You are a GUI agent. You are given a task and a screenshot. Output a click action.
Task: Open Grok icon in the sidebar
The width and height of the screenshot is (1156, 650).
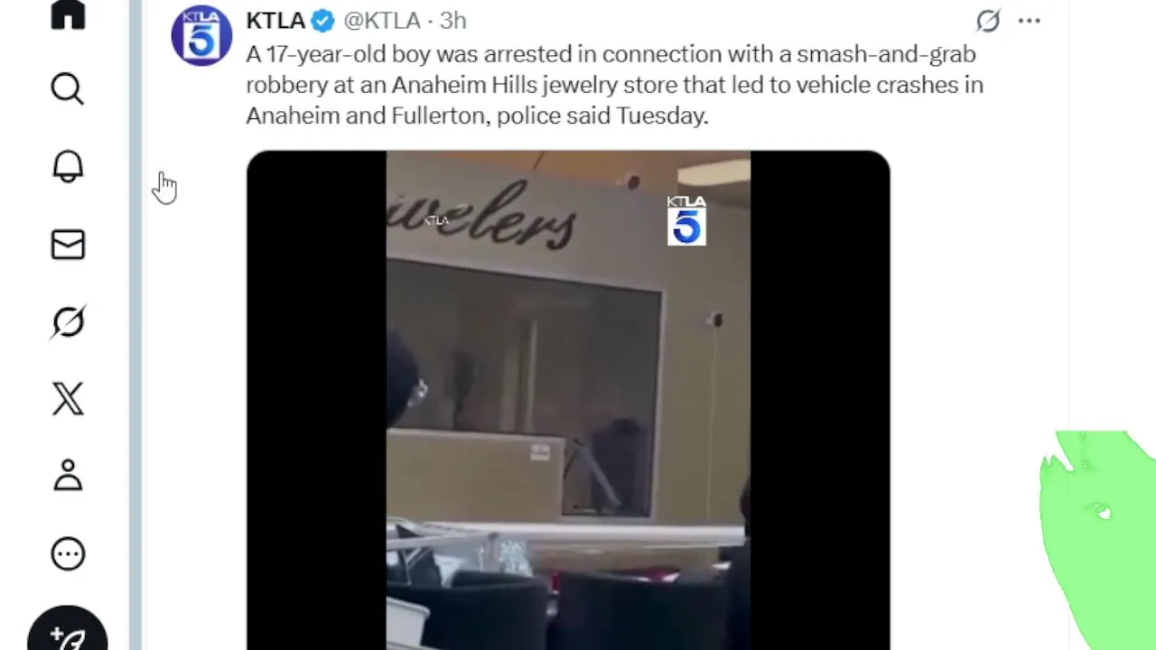point(68,322)
